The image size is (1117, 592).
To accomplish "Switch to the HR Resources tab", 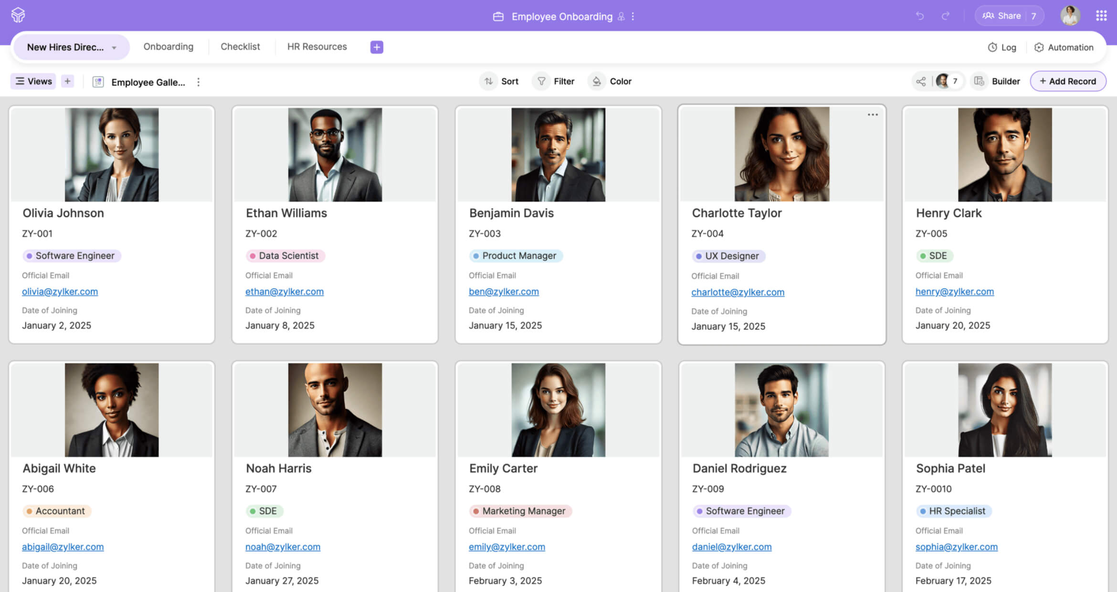I will 317,47.
